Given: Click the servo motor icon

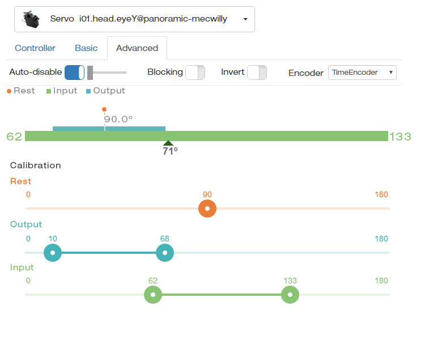Looking at the screenshot, I should click(x=31, y=19).
